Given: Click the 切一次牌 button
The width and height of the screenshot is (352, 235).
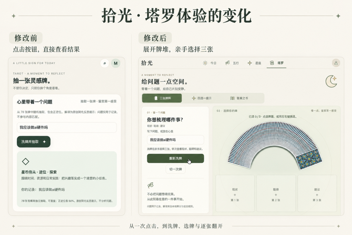Looking at the screenshot, I should pyautogui.click(x=176, y=169).
